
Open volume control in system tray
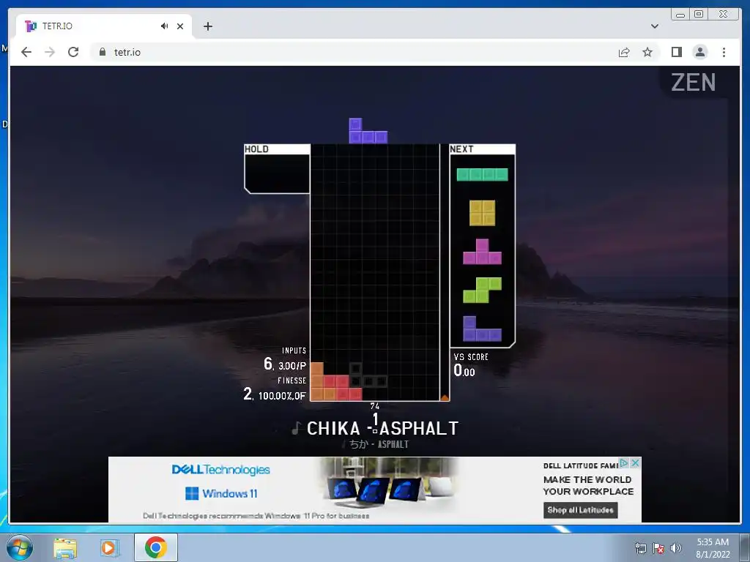tap(675, 547)
